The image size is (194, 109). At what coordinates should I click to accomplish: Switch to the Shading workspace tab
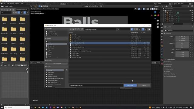point(63,4)
